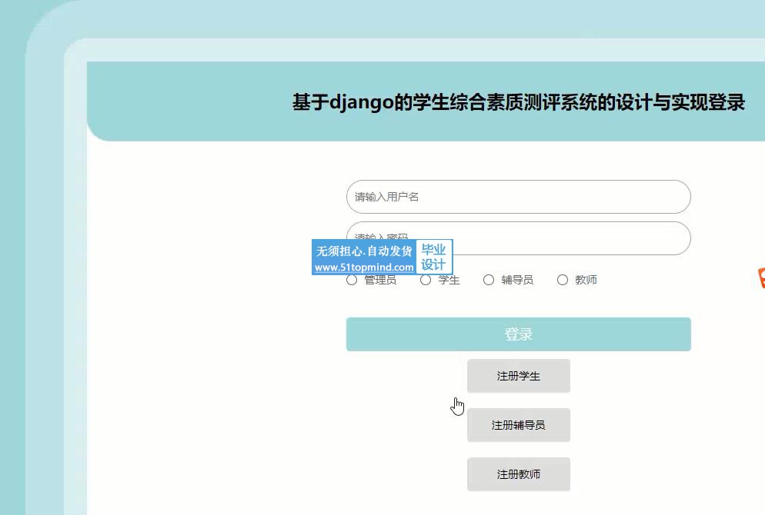This screenshot has width=765, height=515.
Task: Click the username input field
Action: (518, 197)
